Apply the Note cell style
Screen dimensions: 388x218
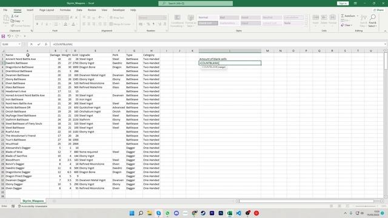click(x=293, y=23)
